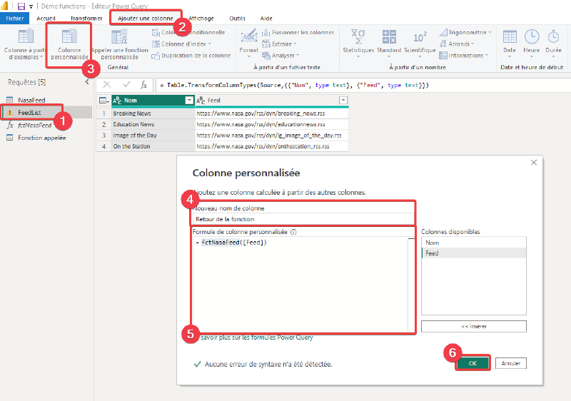The height and width of the screenshot is (401, 571).
Task: Select the Fonction appelée query
Action: tap(42, 138)
